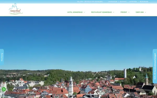Open the Buchung side tab
This screenshot has width=157, height=98.
tap(2, 57)
